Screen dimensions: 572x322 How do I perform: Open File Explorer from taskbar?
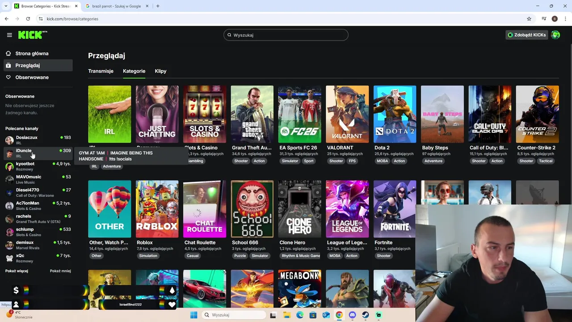click(x=286, y=315)
